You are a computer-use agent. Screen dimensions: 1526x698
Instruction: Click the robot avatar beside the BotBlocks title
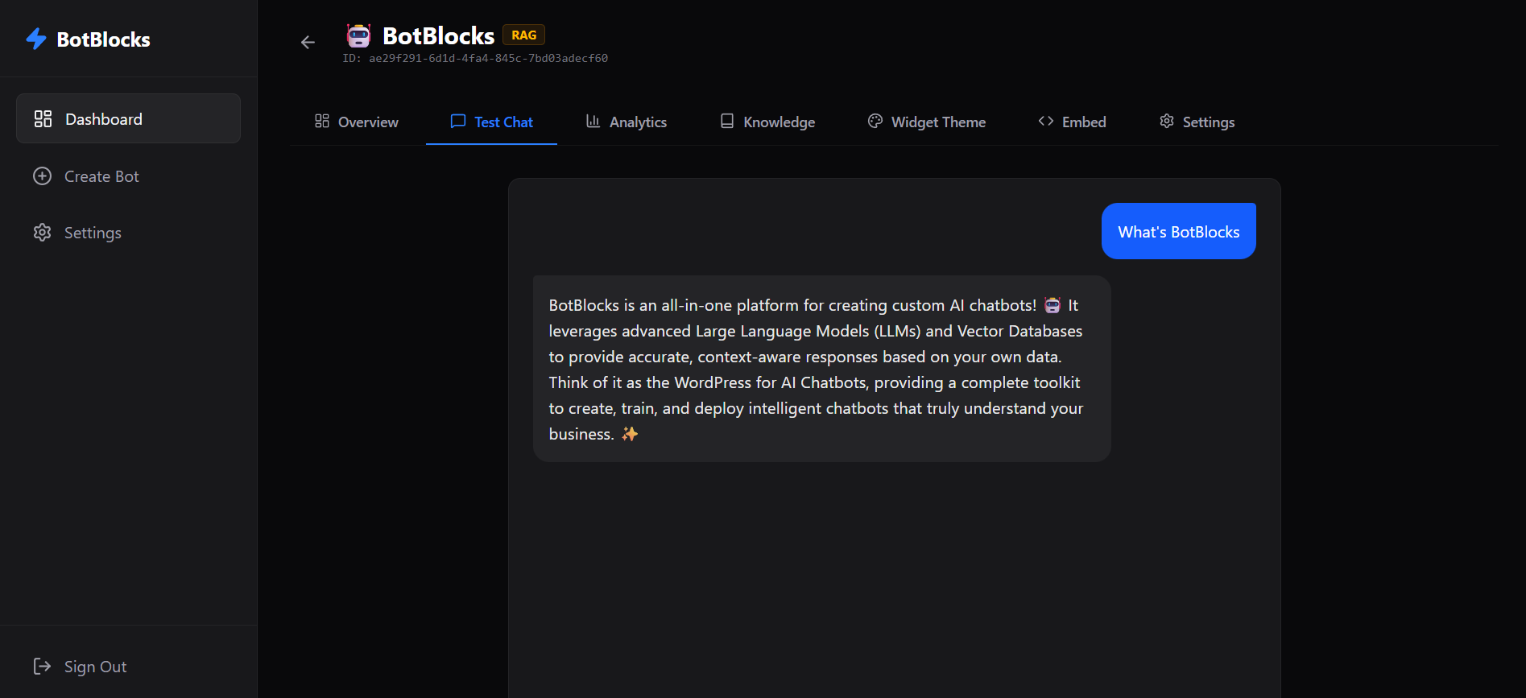coord(358,35)
